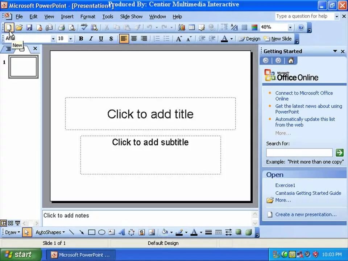348x261 pixels.
Task: Save the presentation with the floppy disk icon
Action: pos(29,28)
